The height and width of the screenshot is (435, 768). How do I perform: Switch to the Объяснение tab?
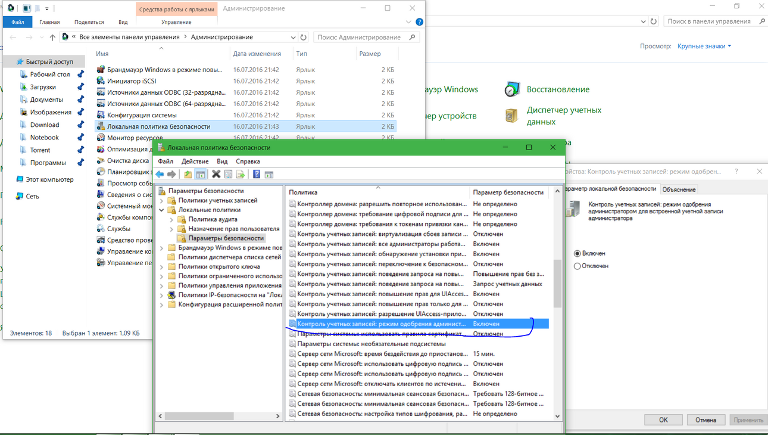coord(679,189)
